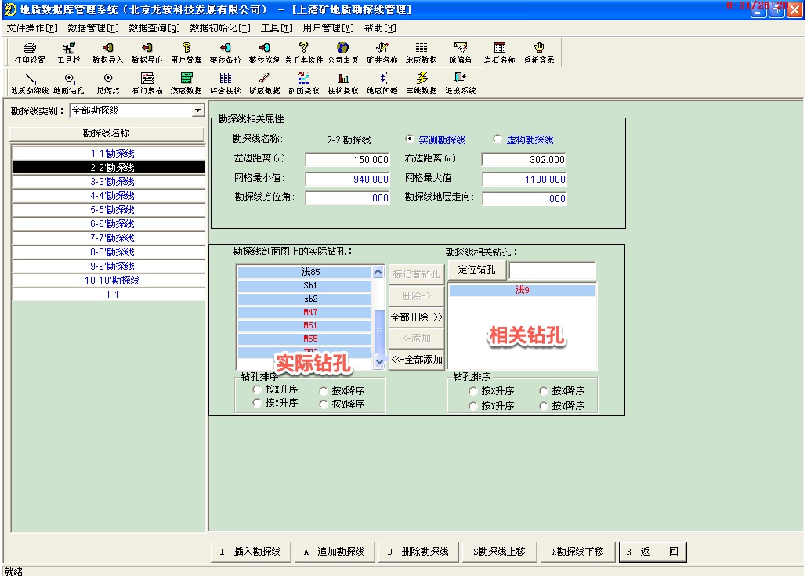Click the 退出系统 exit icon
The width and height of the screenshot is (807, 576).
(x=460, y=82)
